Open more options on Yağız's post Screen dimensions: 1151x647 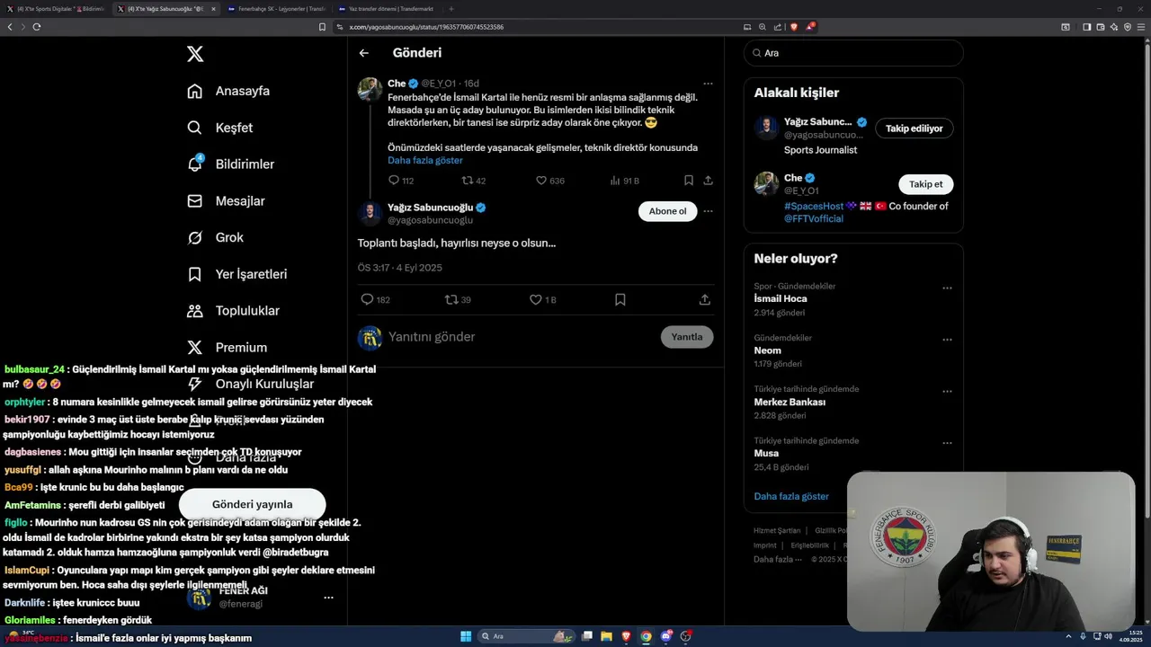coord(708,211)
